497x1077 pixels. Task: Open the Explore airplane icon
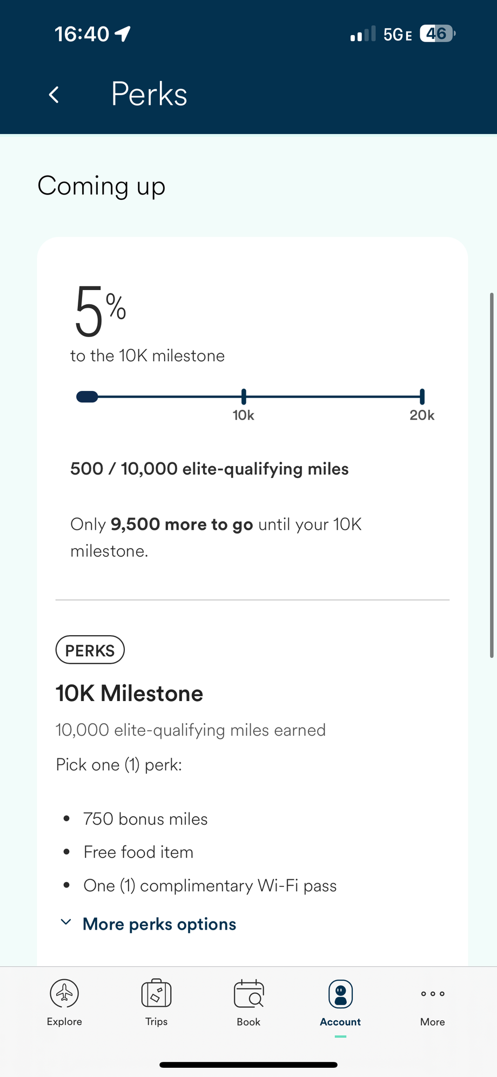[x=64, y=993]
